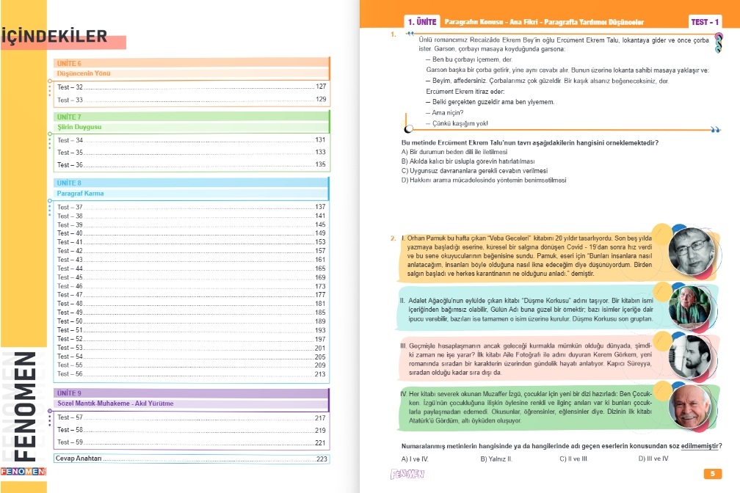Screen dimensions: 740x493
Task: Click the 'Şiirin Duygusu' unit title
Action: (79, 127)
